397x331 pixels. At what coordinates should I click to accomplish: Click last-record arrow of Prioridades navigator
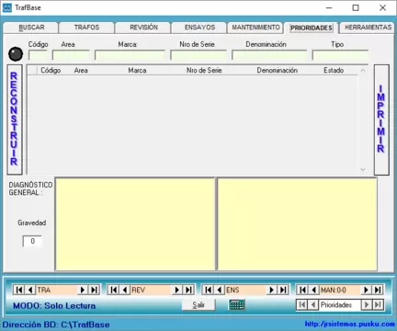point(378,304)
